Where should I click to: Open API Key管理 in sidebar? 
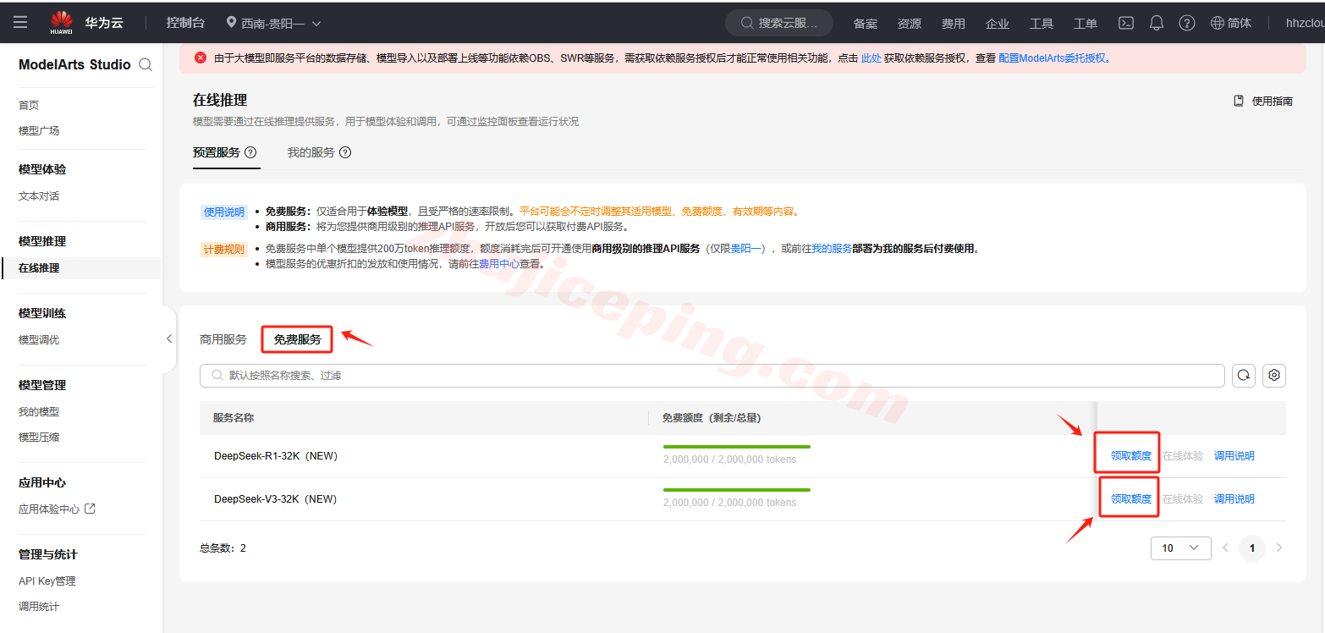coord(47,581)
